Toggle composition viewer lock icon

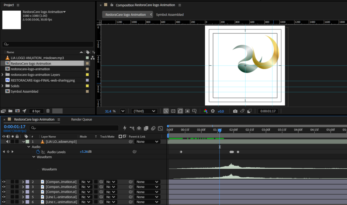point(112,5)
